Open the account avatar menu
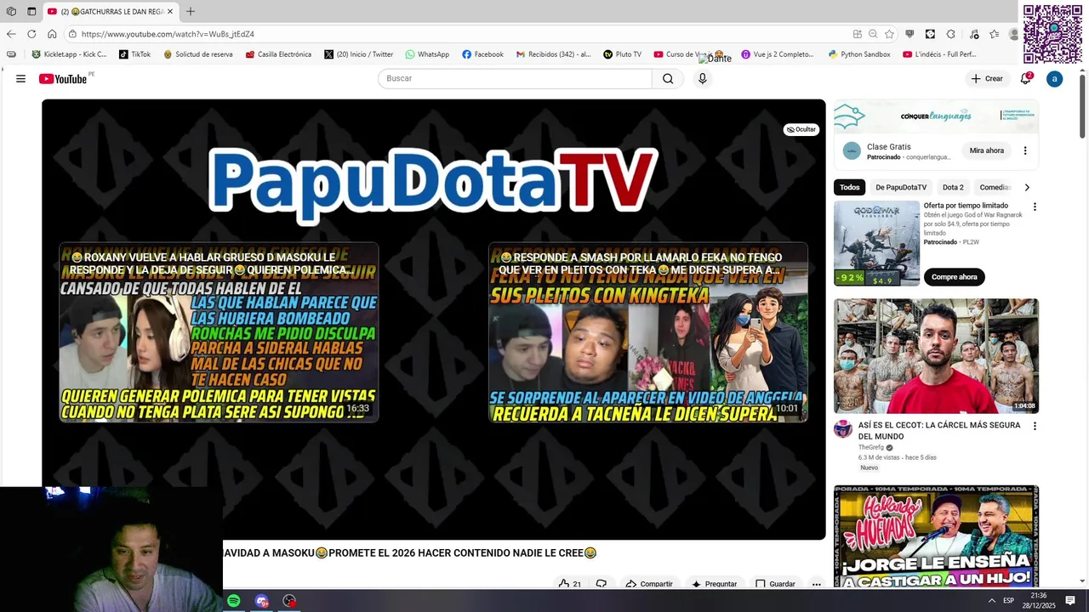This screenshot has width=1089, height=612. pos(1054,78)
